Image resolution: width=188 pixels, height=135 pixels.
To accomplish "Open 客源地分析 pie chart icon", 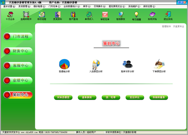I will point(64,64).
